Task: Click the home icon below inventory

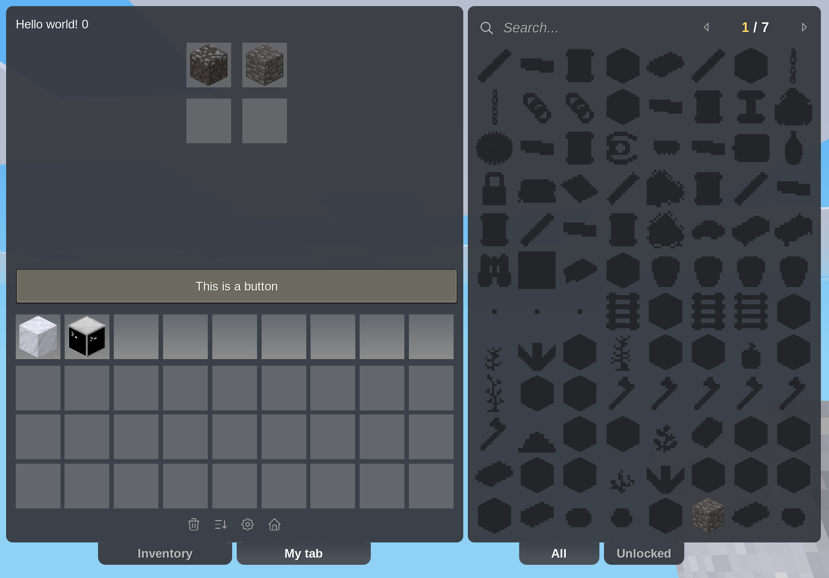Action: tap(274, 524)
